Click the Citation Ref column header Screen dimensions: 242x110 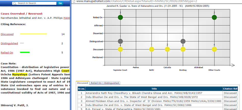(x=230, y=89)
